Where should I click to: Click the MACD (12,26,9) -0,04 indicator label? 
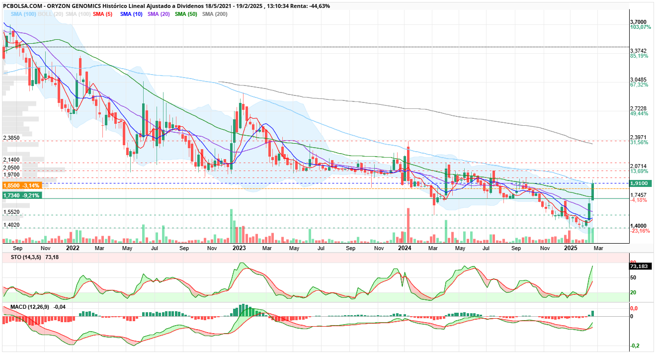pyautogui.click(x=38, y=307)
